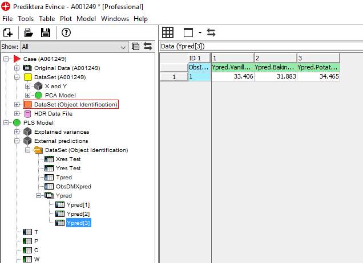This screenshot has width=363, height=263.
Task: Click the collapse tree icon beside Show
Action: click(x=136, y=47)
